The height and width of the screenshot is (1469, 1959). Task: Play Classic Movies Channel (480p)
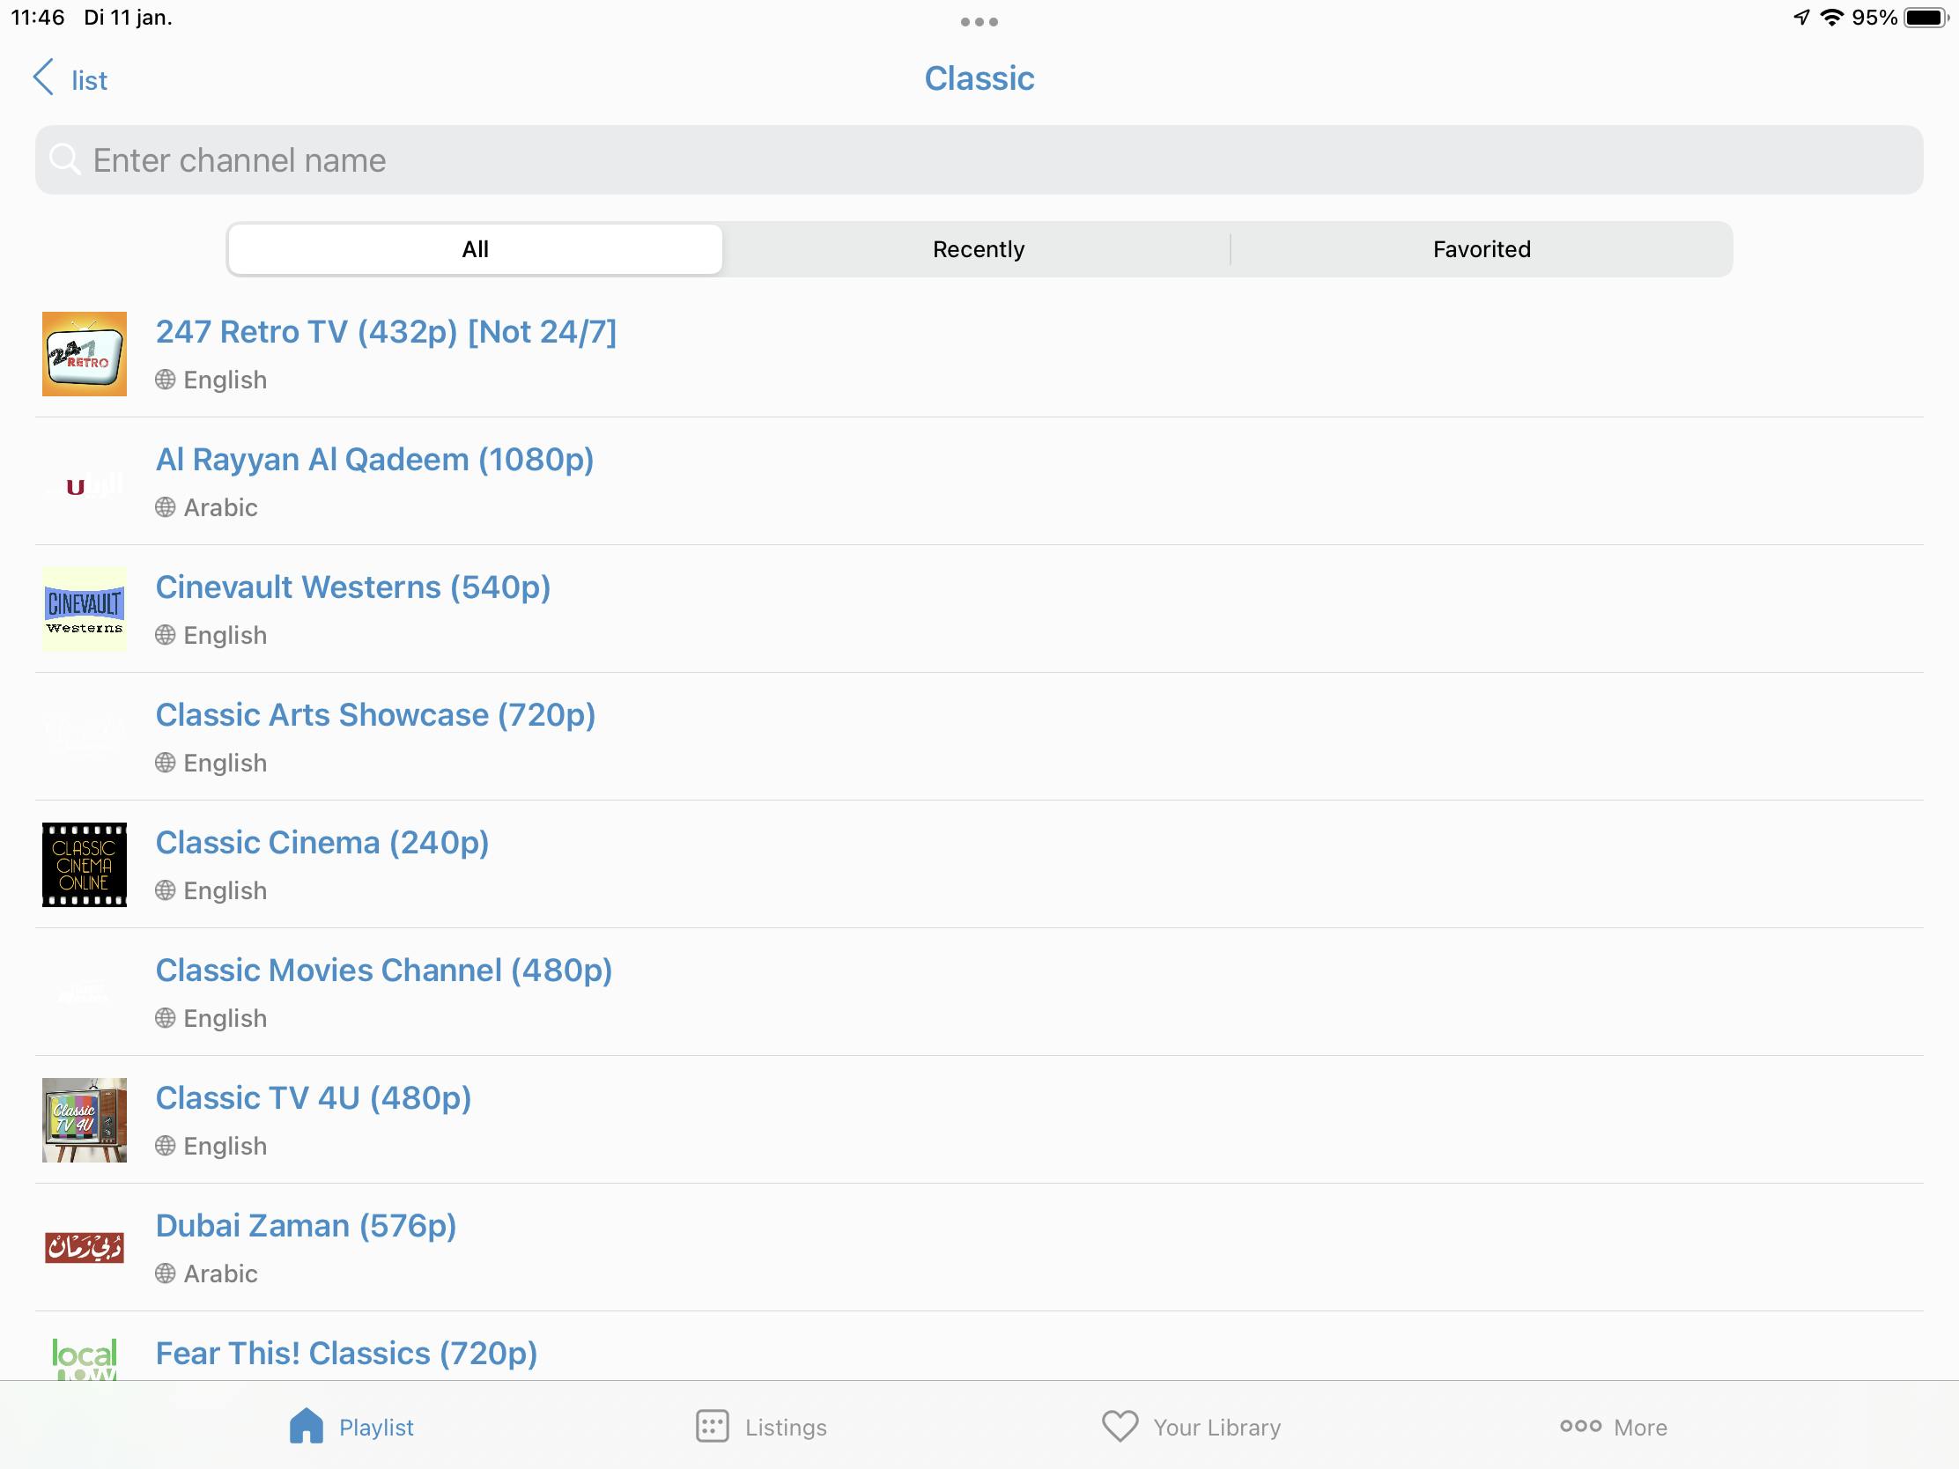pyautogui.click(x=383, y=971)
